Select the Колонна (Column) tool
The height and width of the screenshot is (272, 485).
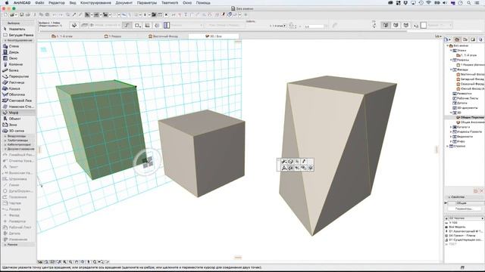18,64
